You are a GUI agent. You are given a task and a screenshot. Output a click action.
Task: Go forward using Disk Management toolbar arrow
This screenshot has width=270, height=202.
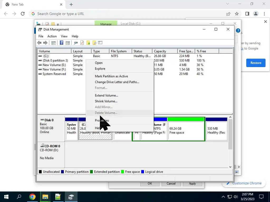coord(45,43)
